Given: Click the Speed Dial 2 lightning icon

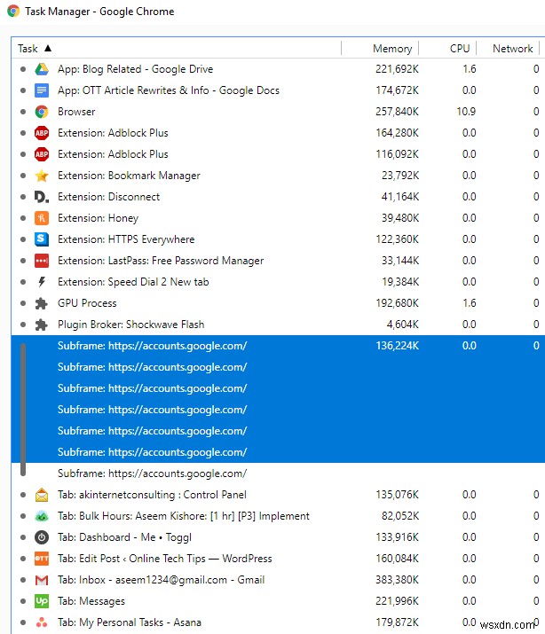Looking at the screenshot, I should click(x=42, y=282).
